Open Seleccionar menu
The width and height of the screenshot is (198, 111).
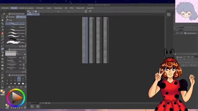[58, 8]
